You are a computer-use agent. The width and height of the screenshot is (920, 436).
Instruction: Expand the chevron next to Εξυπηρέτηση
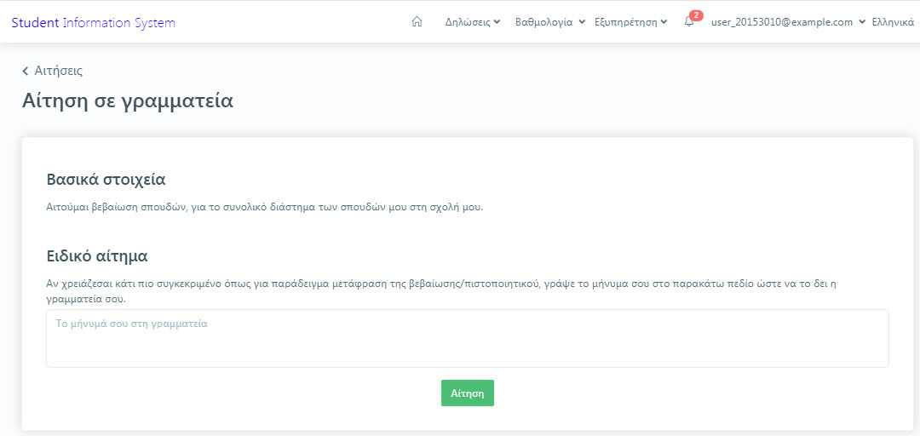[x=664, y=22]
